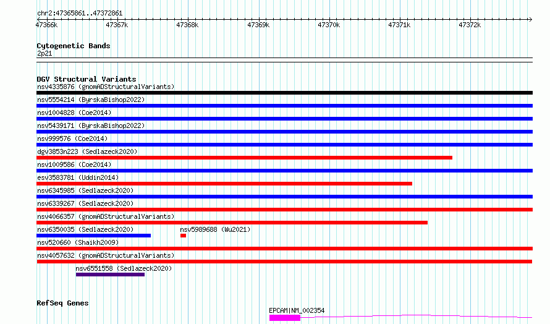The height and width of the screenshot is (324, 550).
Task: Click the red nsv520660 variant bar
Action: click(284, 249)
